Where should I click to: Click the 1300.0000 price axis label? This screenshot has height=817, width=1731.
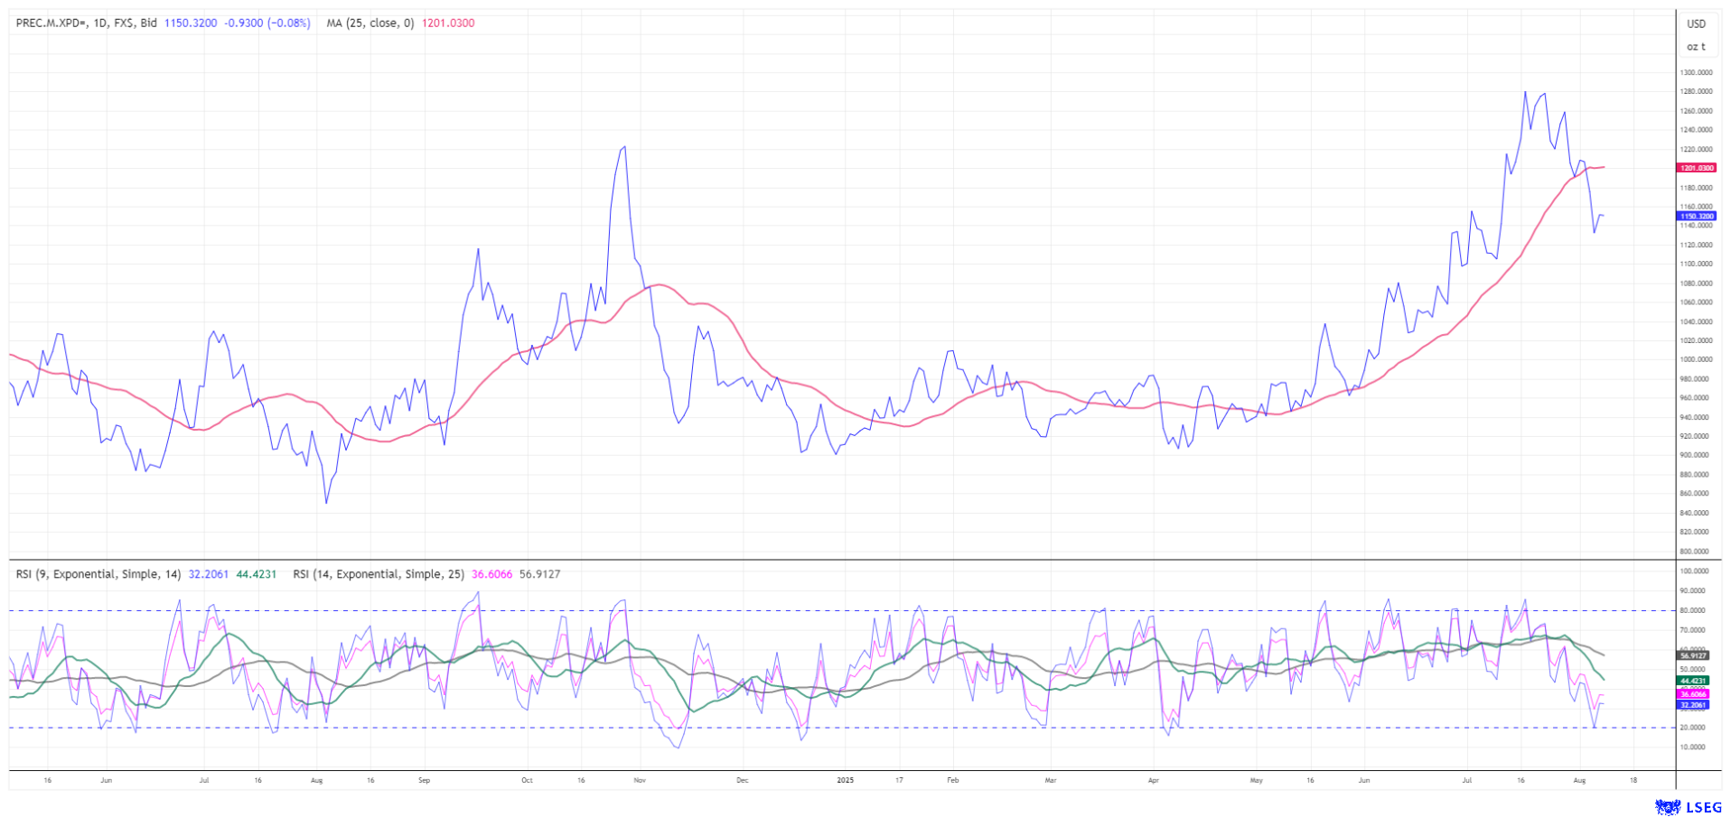[1696, 72]
